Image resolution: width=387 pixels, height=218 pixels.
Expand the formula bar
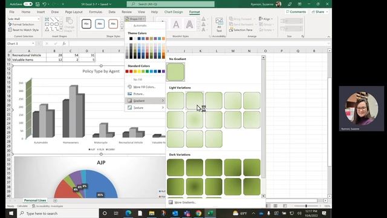pos(328,44)
